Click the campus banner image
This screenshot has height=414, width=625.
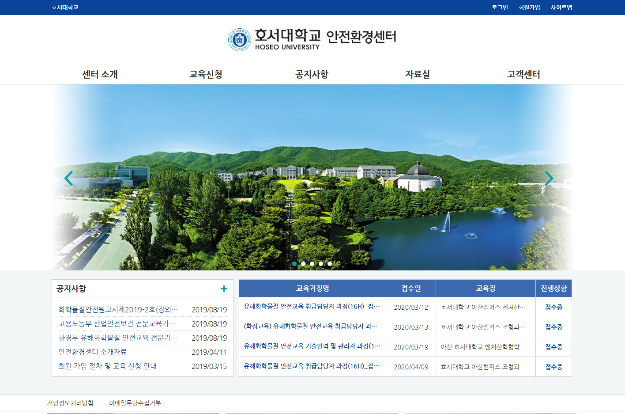312,199
